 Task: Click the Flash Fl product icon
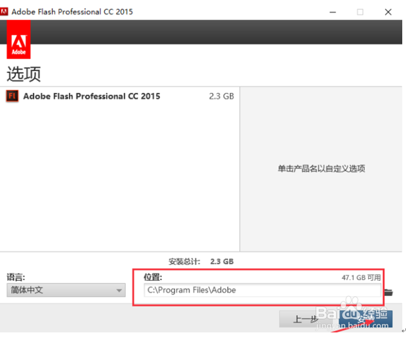click(x=12, y=96)
